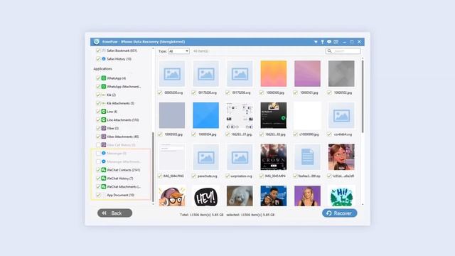Click the IMG_0044.PNG file name
This screenshot has height=256, width=455.
coord(173,176)
